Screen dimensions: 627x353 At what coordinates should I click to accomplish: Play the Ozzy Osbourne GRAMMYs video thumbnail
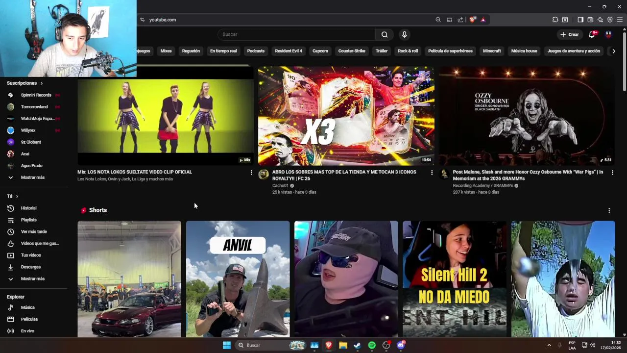(x=527, y=116)
